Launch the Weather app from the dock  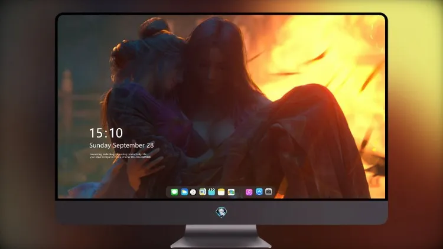[x=184, y=192]
